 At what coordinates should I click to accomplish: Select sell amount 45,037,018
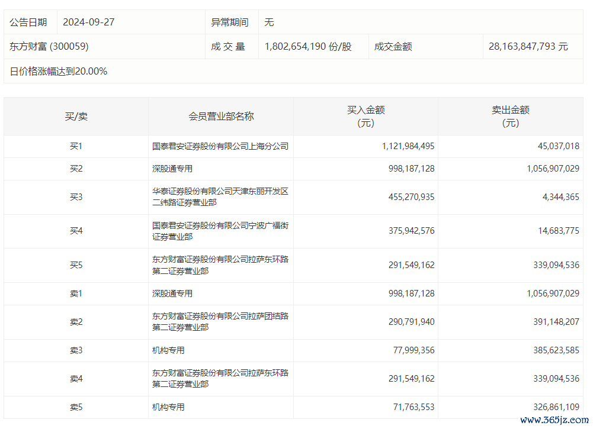pos(559,146)
